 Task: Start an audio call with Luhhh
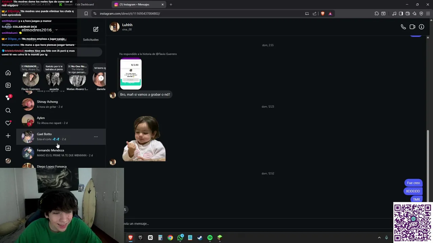pos(403,27)
